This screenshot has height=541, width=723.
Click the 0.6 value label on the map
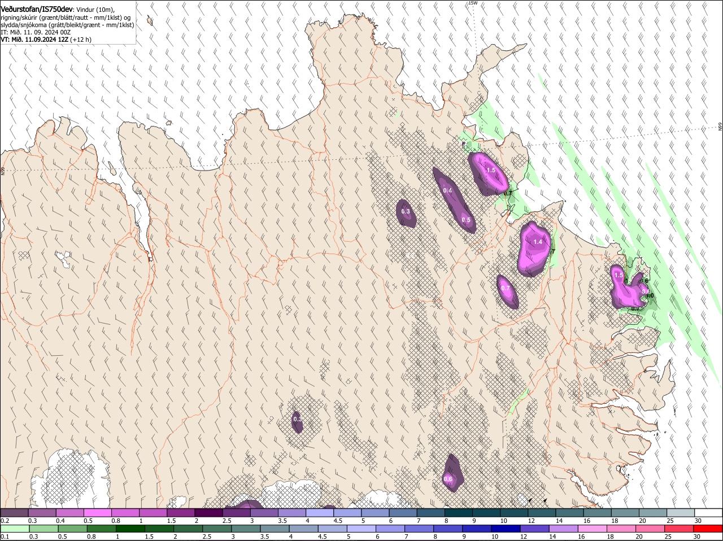point(448,479)
